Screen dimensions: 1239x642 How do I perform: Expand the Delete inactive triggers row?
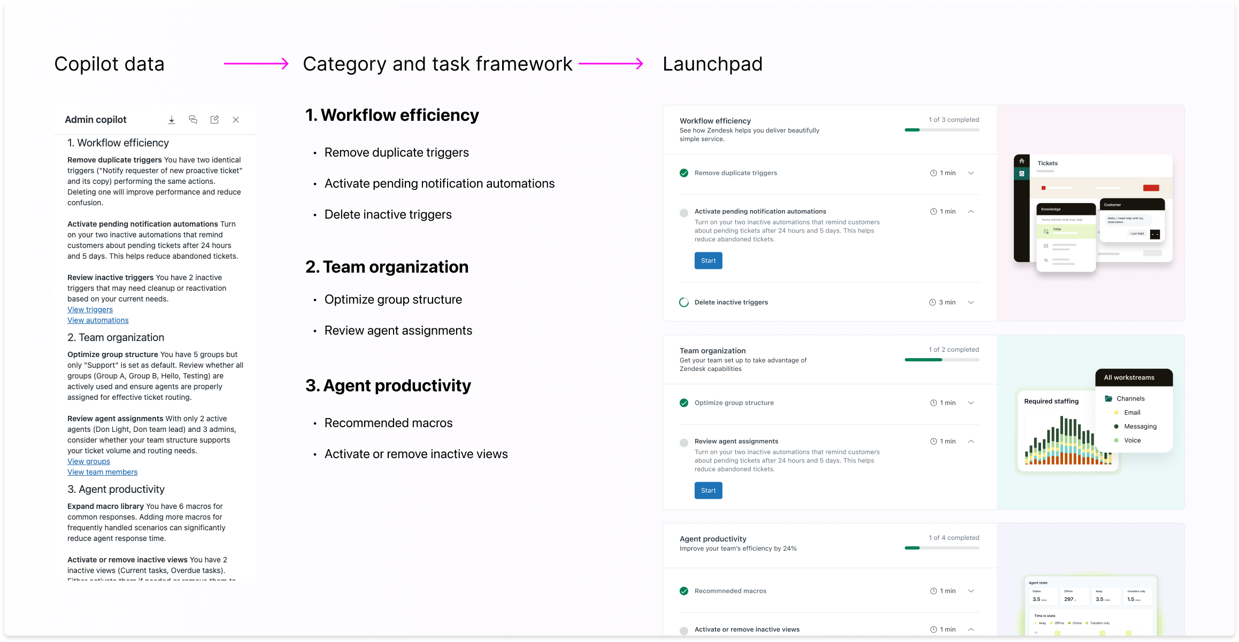[971, 303]
